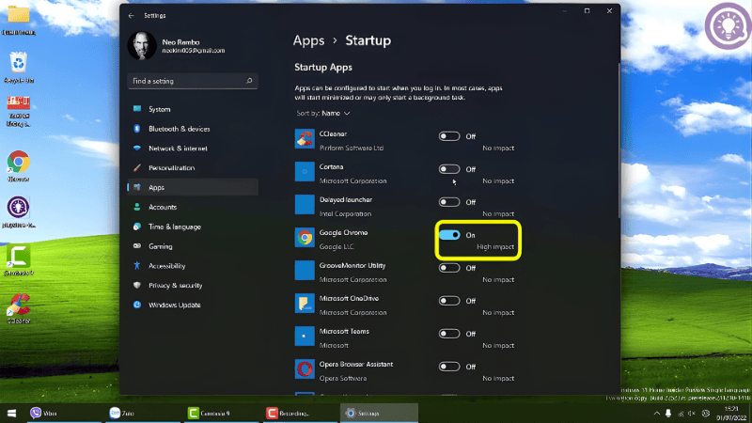
Task: Click Piriform Software Ltd publisher text
Action: click(x=352, y=149)
